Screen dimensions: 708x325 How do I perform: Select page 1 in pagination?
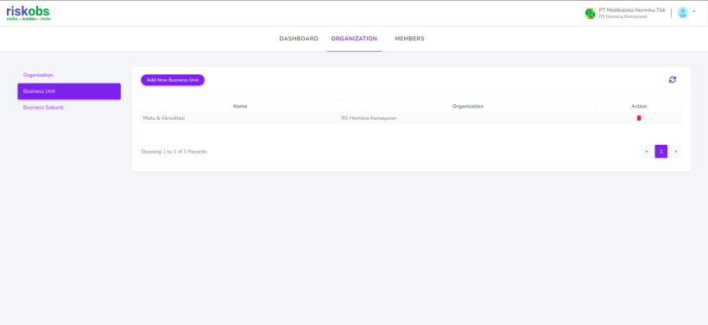point(661,152)
